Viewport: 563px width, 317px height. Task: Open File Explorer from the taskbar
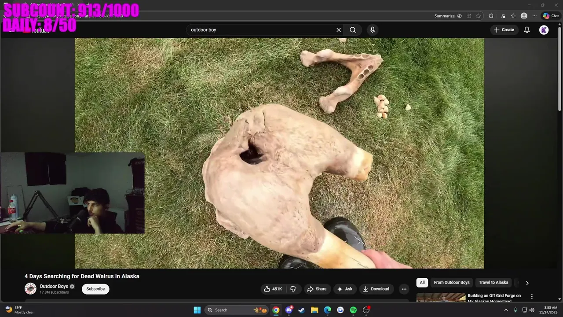[x=314, y=310]
